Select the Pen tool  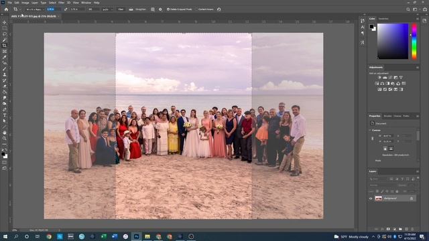5,110
